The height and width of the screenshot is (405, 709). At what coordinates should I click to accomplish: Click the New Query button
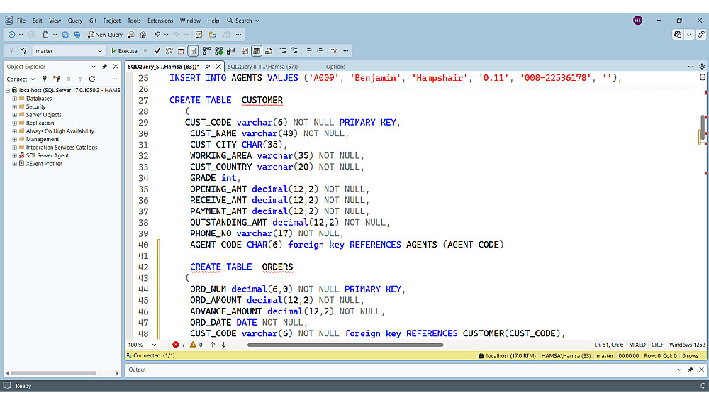coord(105,34)
